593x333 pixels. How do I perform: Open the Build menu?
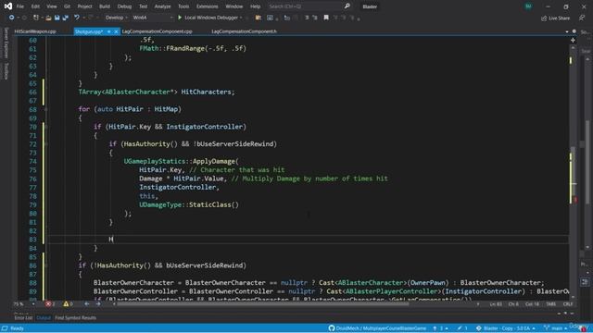point(105,6)
